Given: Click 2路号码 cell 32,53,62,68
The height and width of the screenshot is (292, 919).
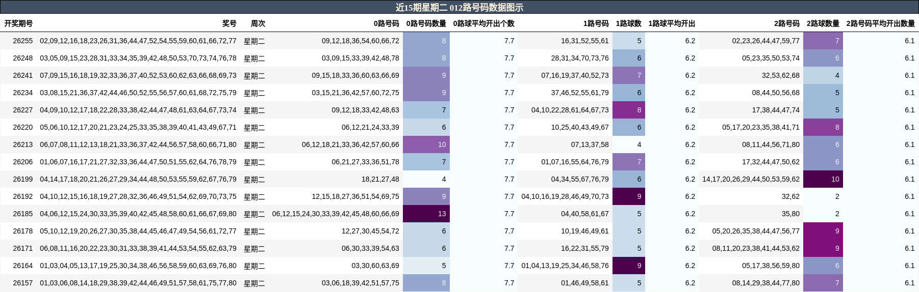Looking at the screenshot, I should [781, 75].
